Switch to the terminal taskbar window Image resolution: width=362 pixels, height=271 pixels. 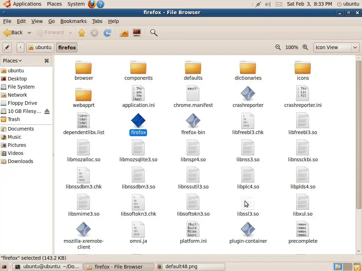47,267
